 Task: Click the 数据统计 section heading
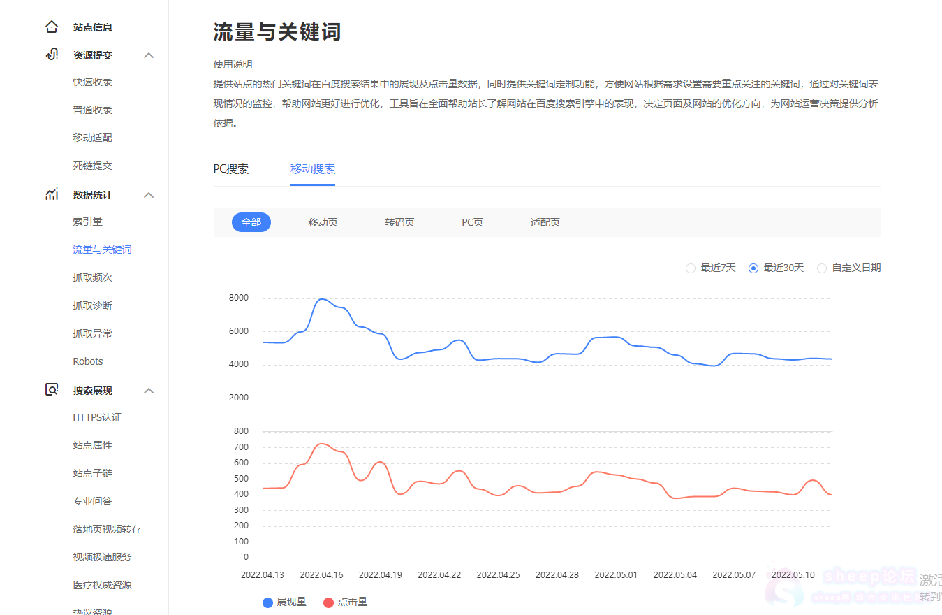tap(93, 195)
